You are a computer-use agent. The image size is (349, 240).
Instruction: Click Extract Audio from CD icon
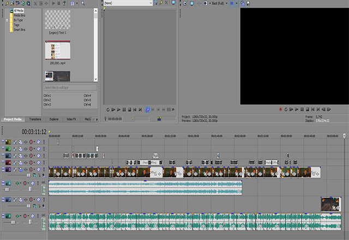[23, 3]
